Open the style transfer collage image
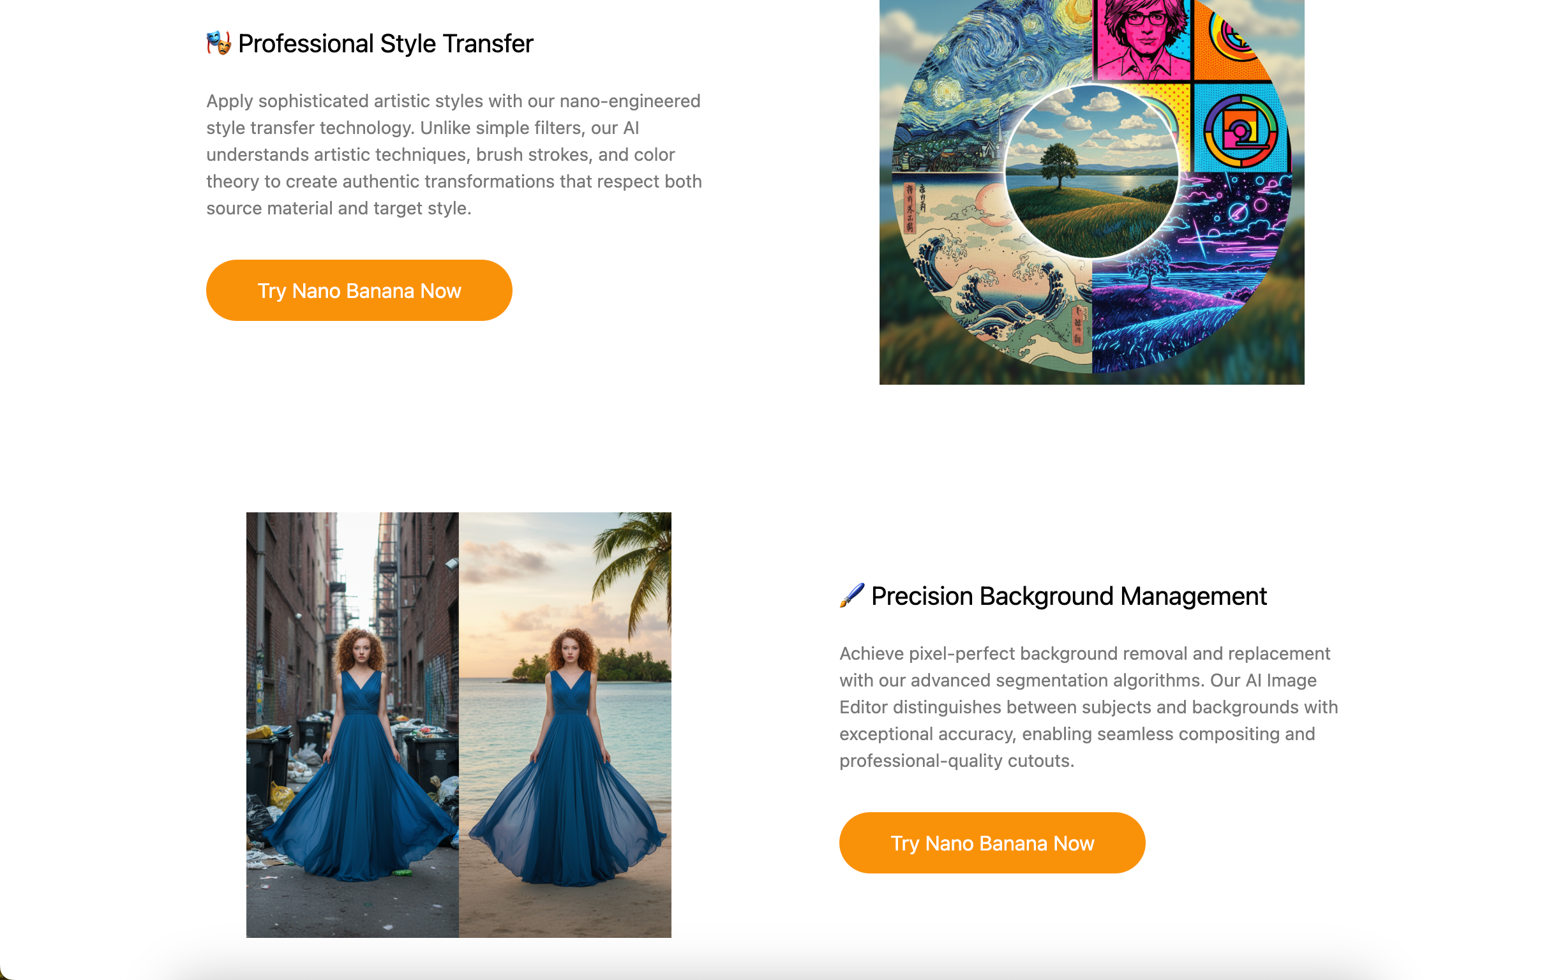The height and width of the screenshot is (980, 1551). pos(1091,192)
